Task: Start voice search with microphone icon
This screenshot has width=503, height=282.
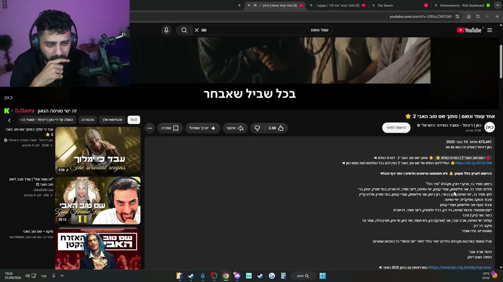Action: pyautogui.click(x=166, y=30)
